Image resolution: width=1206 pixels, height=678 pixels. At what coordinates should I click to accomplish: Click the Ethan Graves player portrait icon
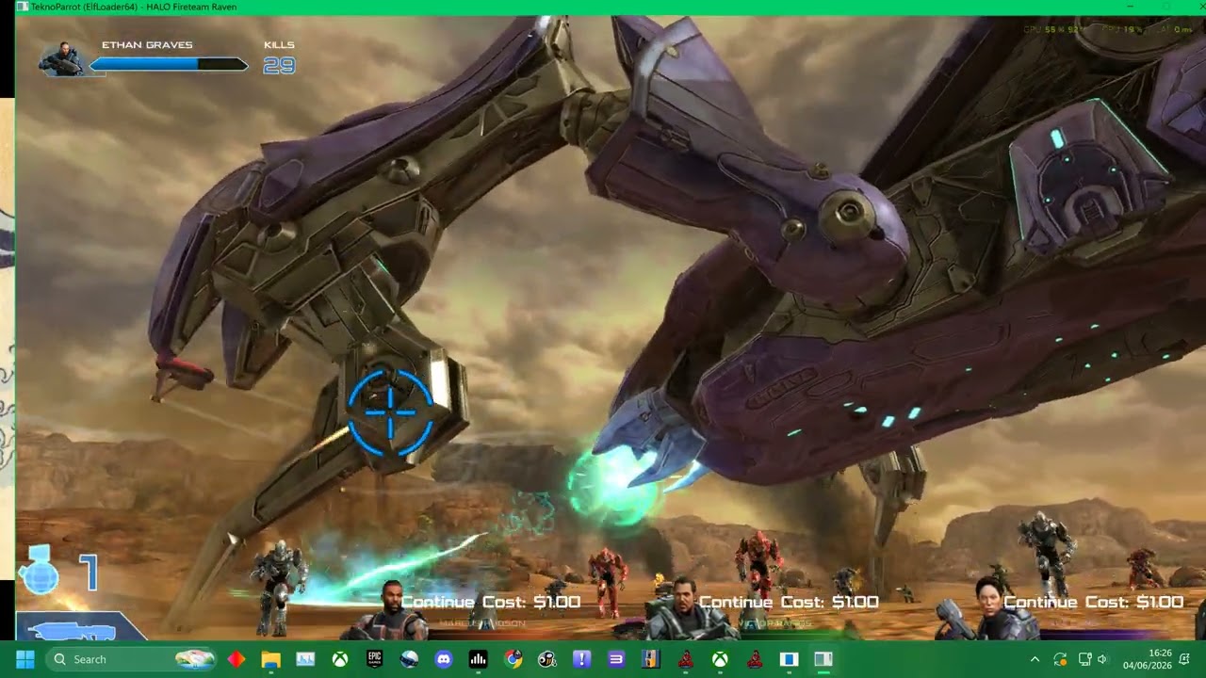click(63, 59)
